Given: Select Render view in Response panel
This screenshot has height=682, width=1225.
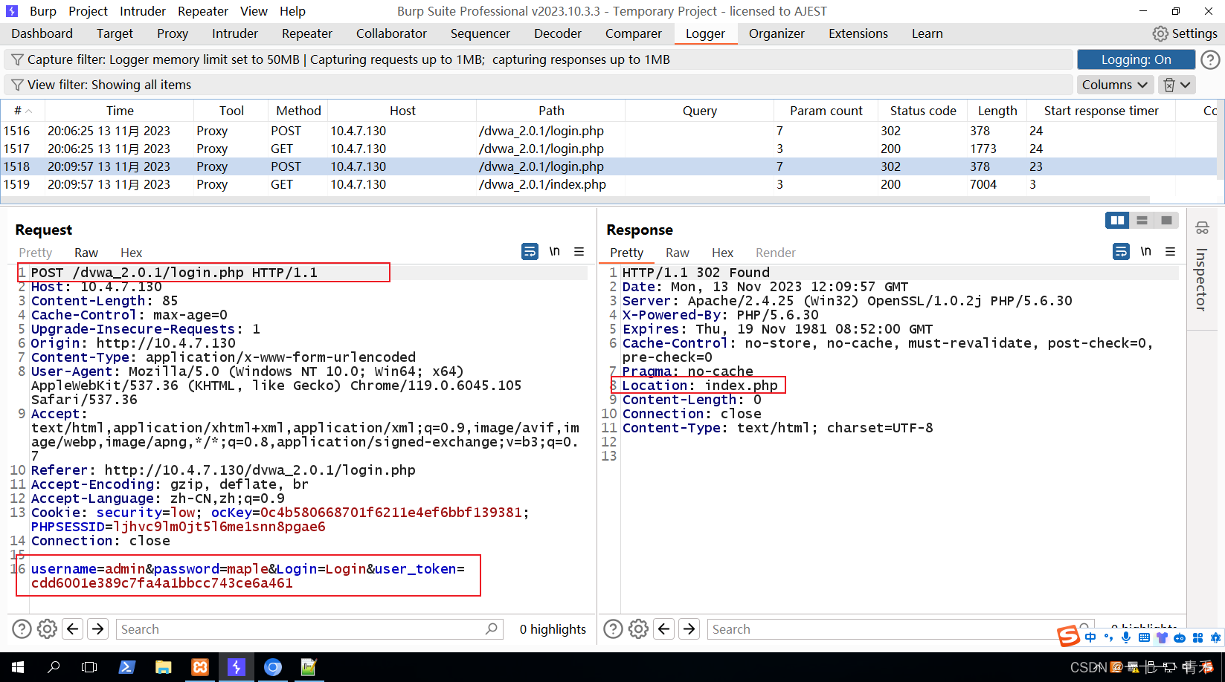Looking at the screenshot, I should click(x=776, y=253).
